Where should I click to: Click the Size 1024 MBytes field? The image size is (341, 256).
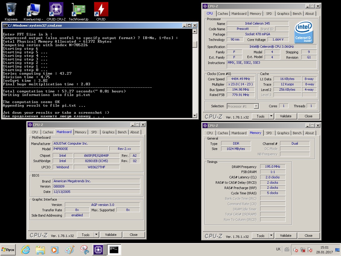tap(236, 149)
